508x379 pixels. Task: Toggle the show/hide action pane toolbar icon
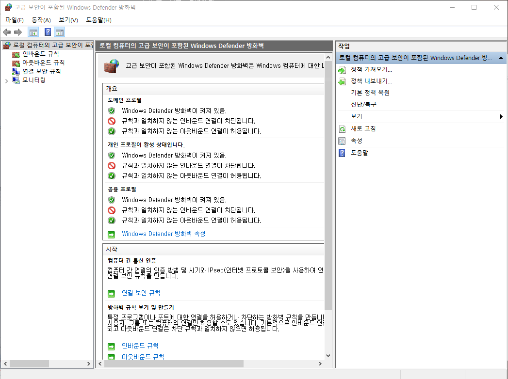pyautogui.click(x=59, y=32)
